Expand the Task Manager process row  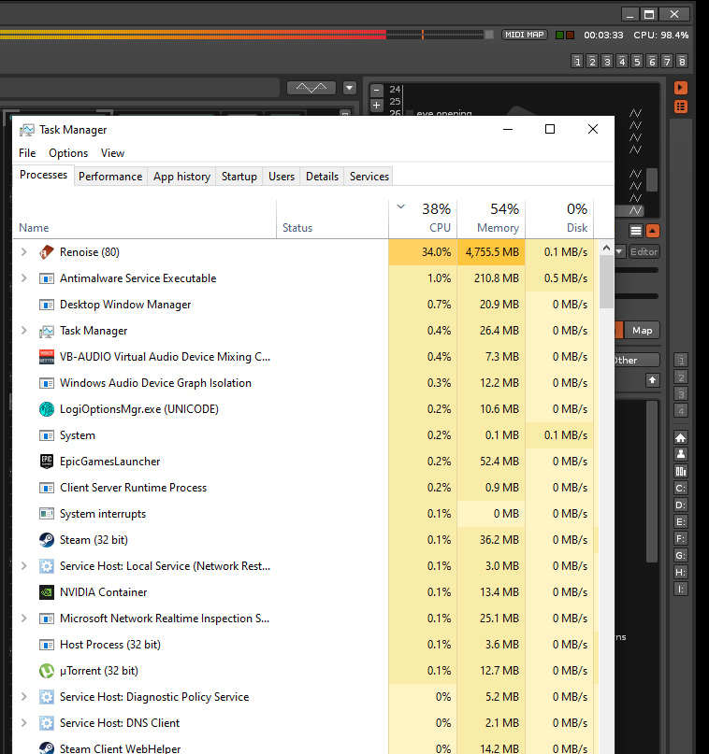[x=24, y=331]
